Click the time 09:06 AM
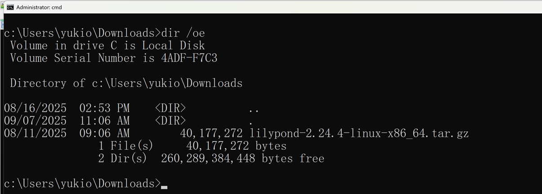The width and height of the screenshot is (542, 194). click(104, 133)
